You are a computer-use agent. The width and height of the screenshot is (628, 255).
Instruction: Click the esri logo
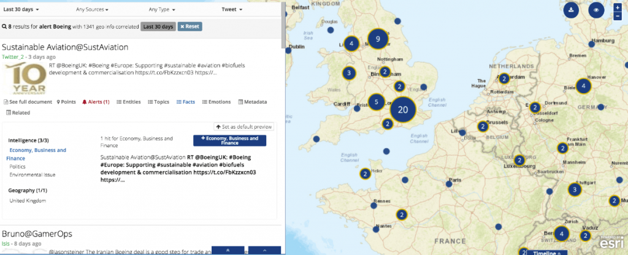(611, 243)
